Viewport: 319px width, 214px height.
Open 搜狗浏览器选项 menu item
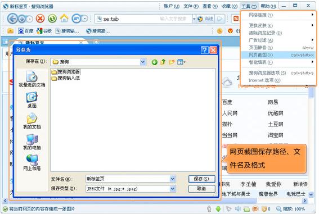click(278, 73)
